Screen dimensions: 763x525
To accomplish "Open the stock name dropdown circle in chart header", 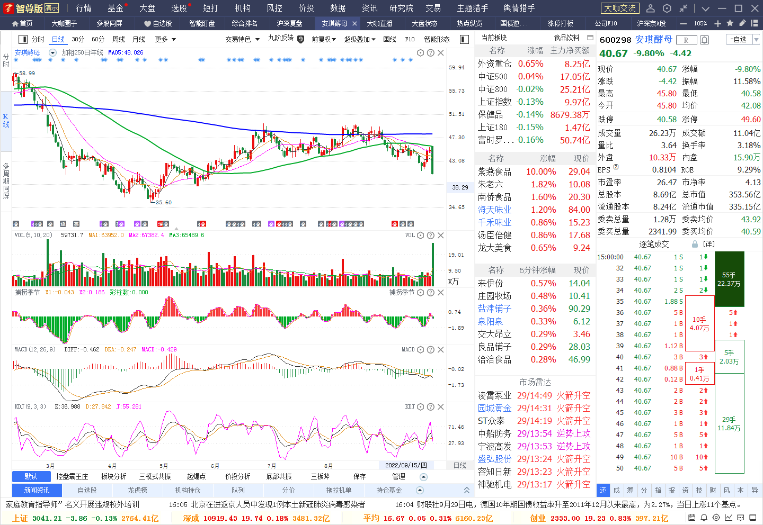I will pos(52,52).
